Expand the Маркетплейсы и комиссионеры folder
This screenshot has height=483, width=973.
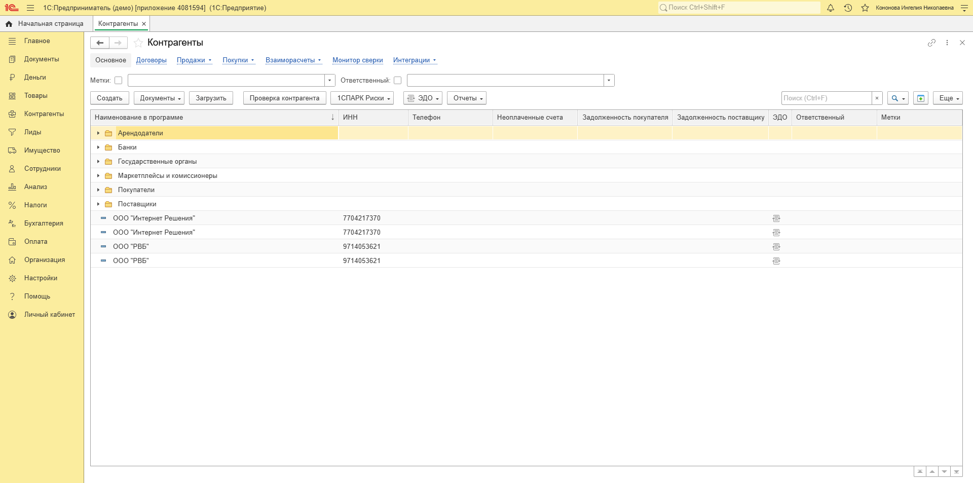pos(98,176)
